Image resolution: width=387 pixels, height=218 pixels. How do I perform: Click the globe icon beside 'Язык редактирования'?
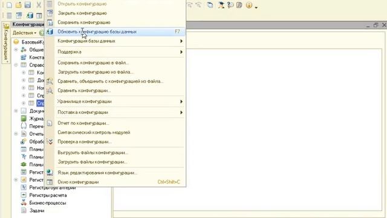50,173
